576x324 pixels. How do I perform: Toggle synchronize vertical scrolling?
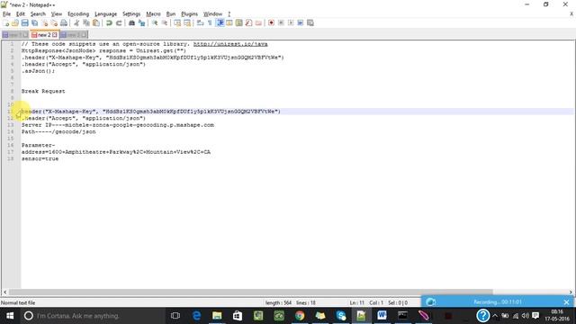click(x=177, y=22)
